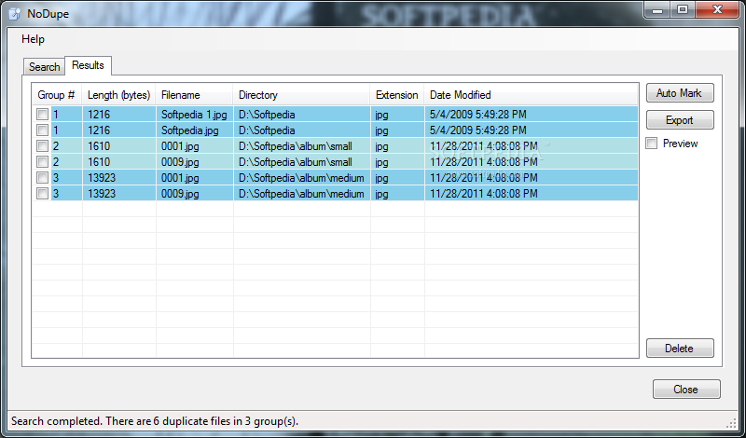Click length 1610 in the 0009.jpg row
Image resolution: width=746 pixels, height=438 pixels.
[99, 162]
